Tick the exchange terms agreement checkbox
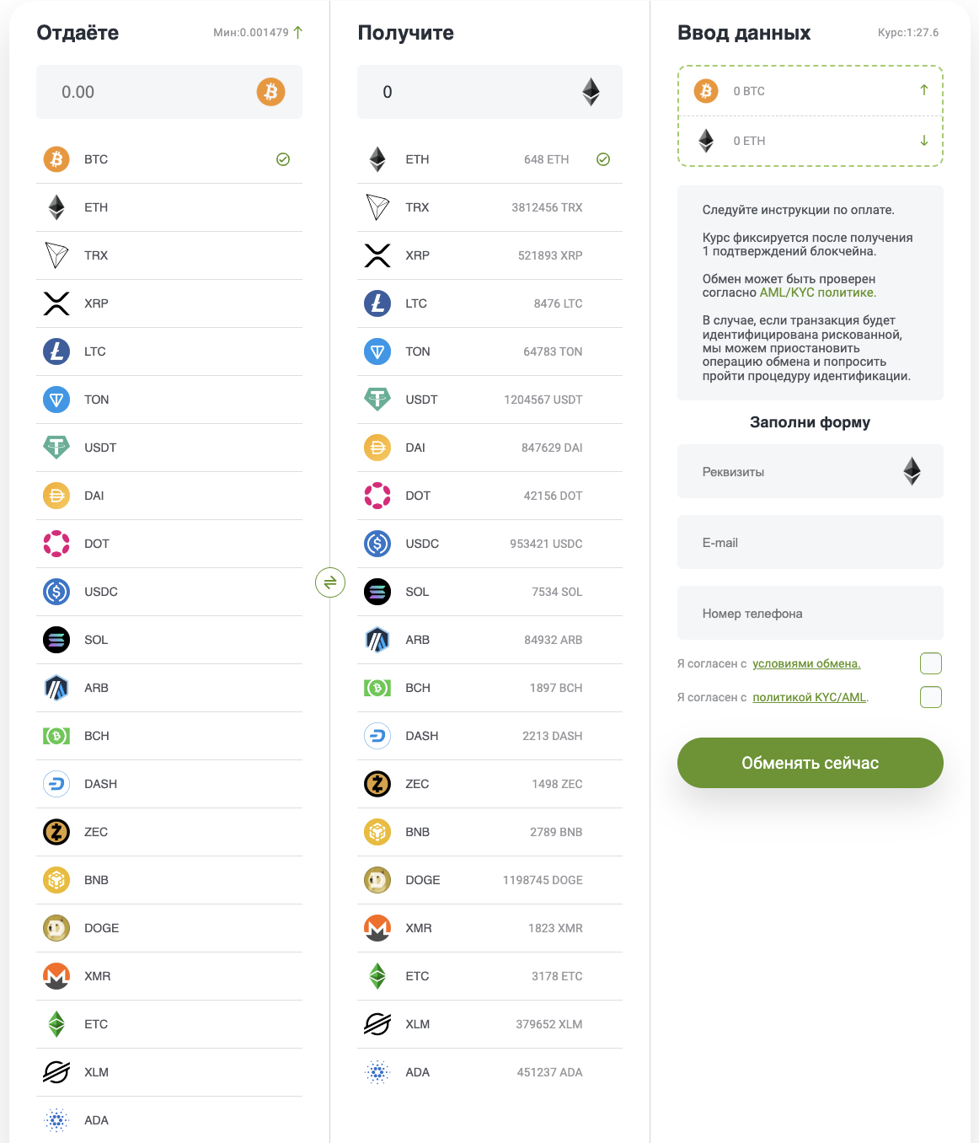 (931, 663)
